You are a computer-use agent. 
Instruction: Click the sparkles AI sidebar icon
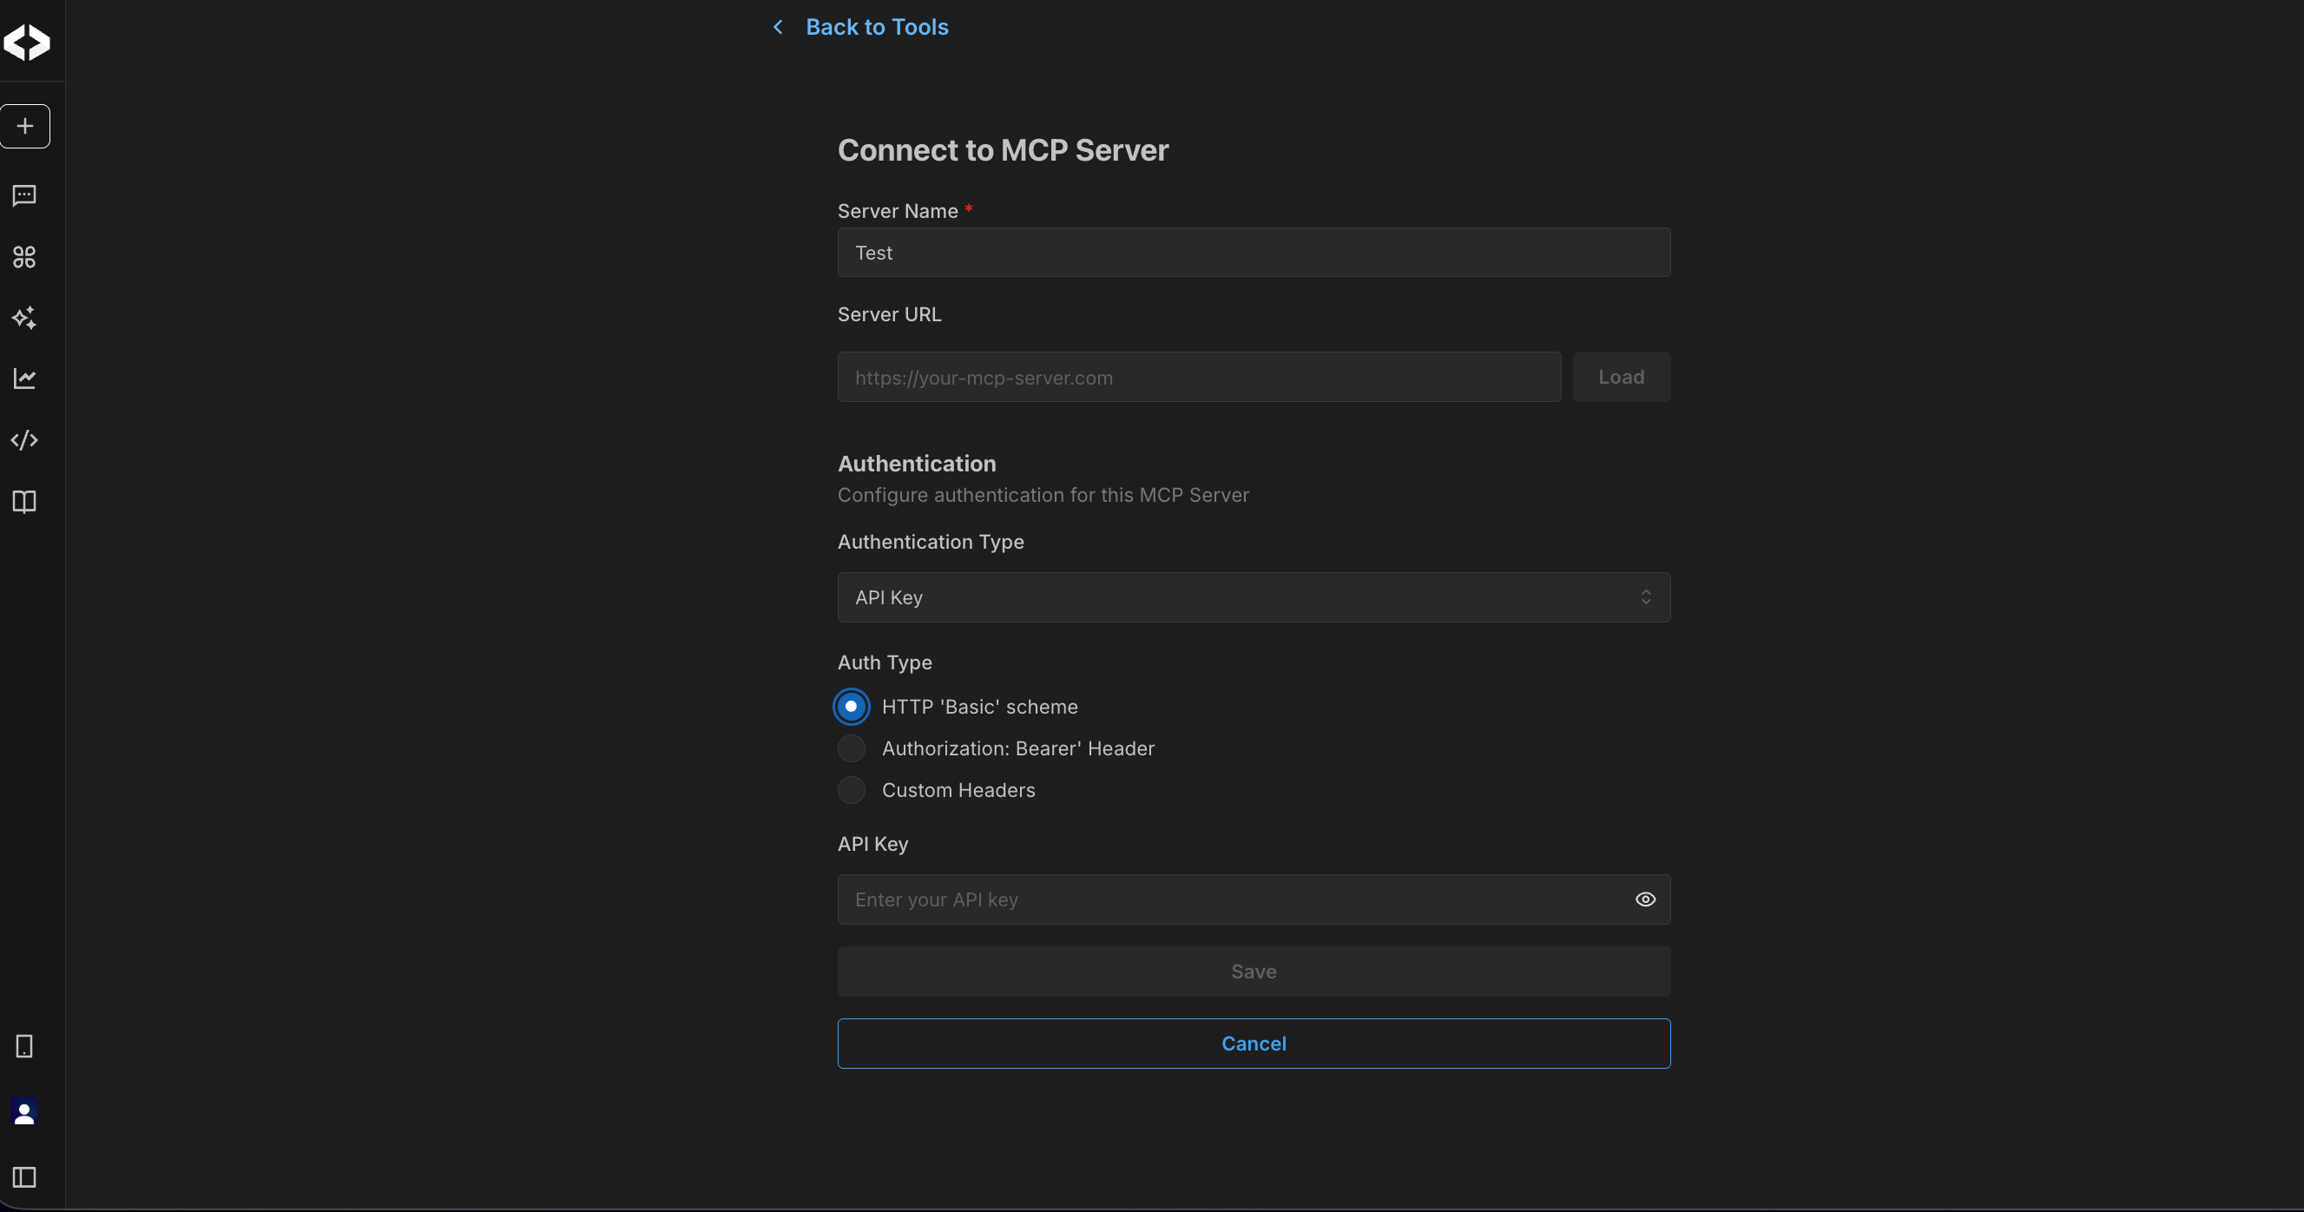pyautogui.click(x=24, y=318)
